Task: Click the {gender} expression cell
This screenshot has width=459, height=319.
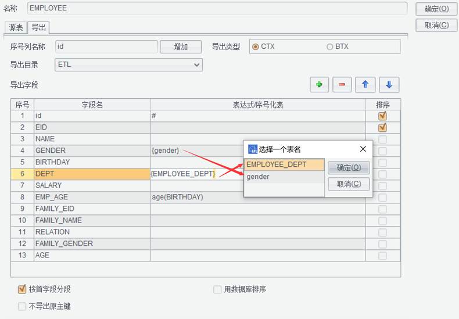Action: tap(197, 150)
